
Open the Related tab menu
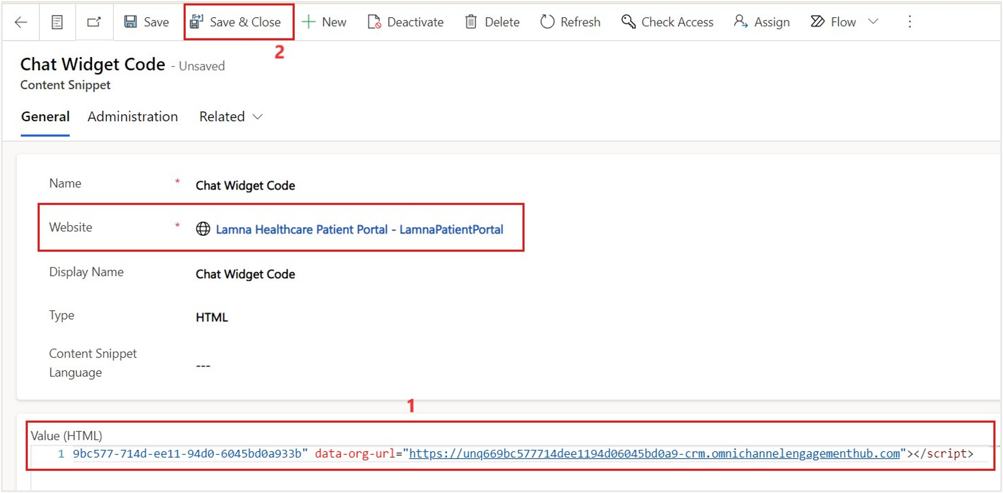pyautogui.click(x=231, y=117)
